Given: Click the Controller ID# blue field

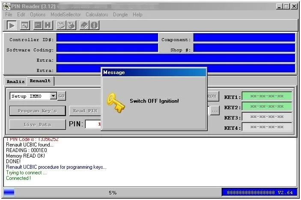Looking at the screenshot, I should tap(107, 38).
